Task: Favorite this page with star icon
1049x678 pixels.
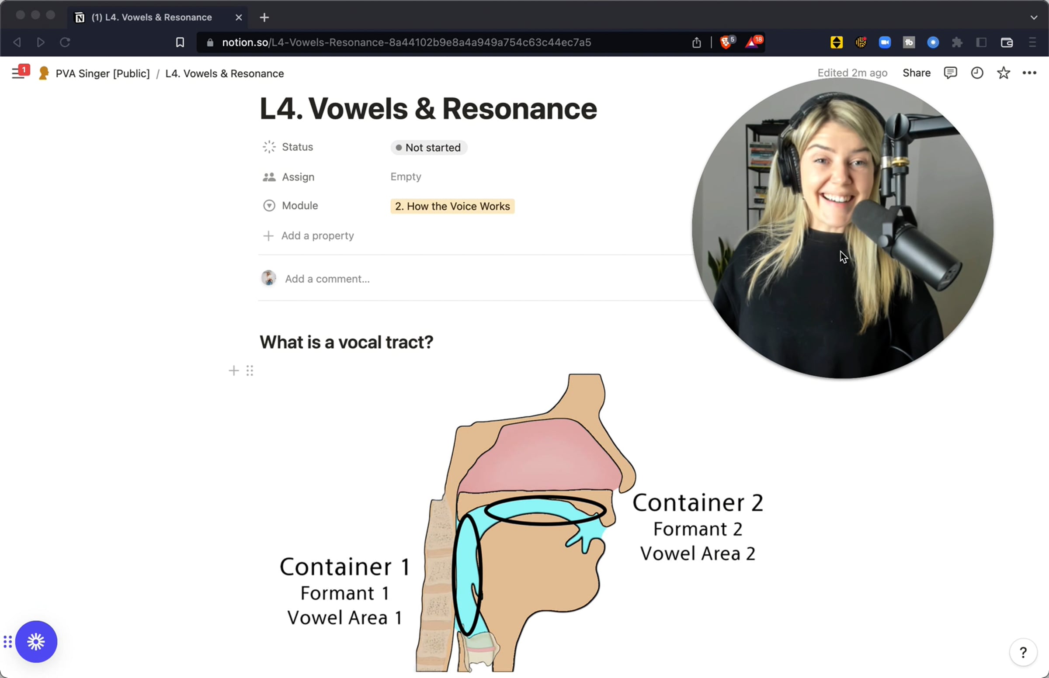Action: click(x=1003, y=73)
